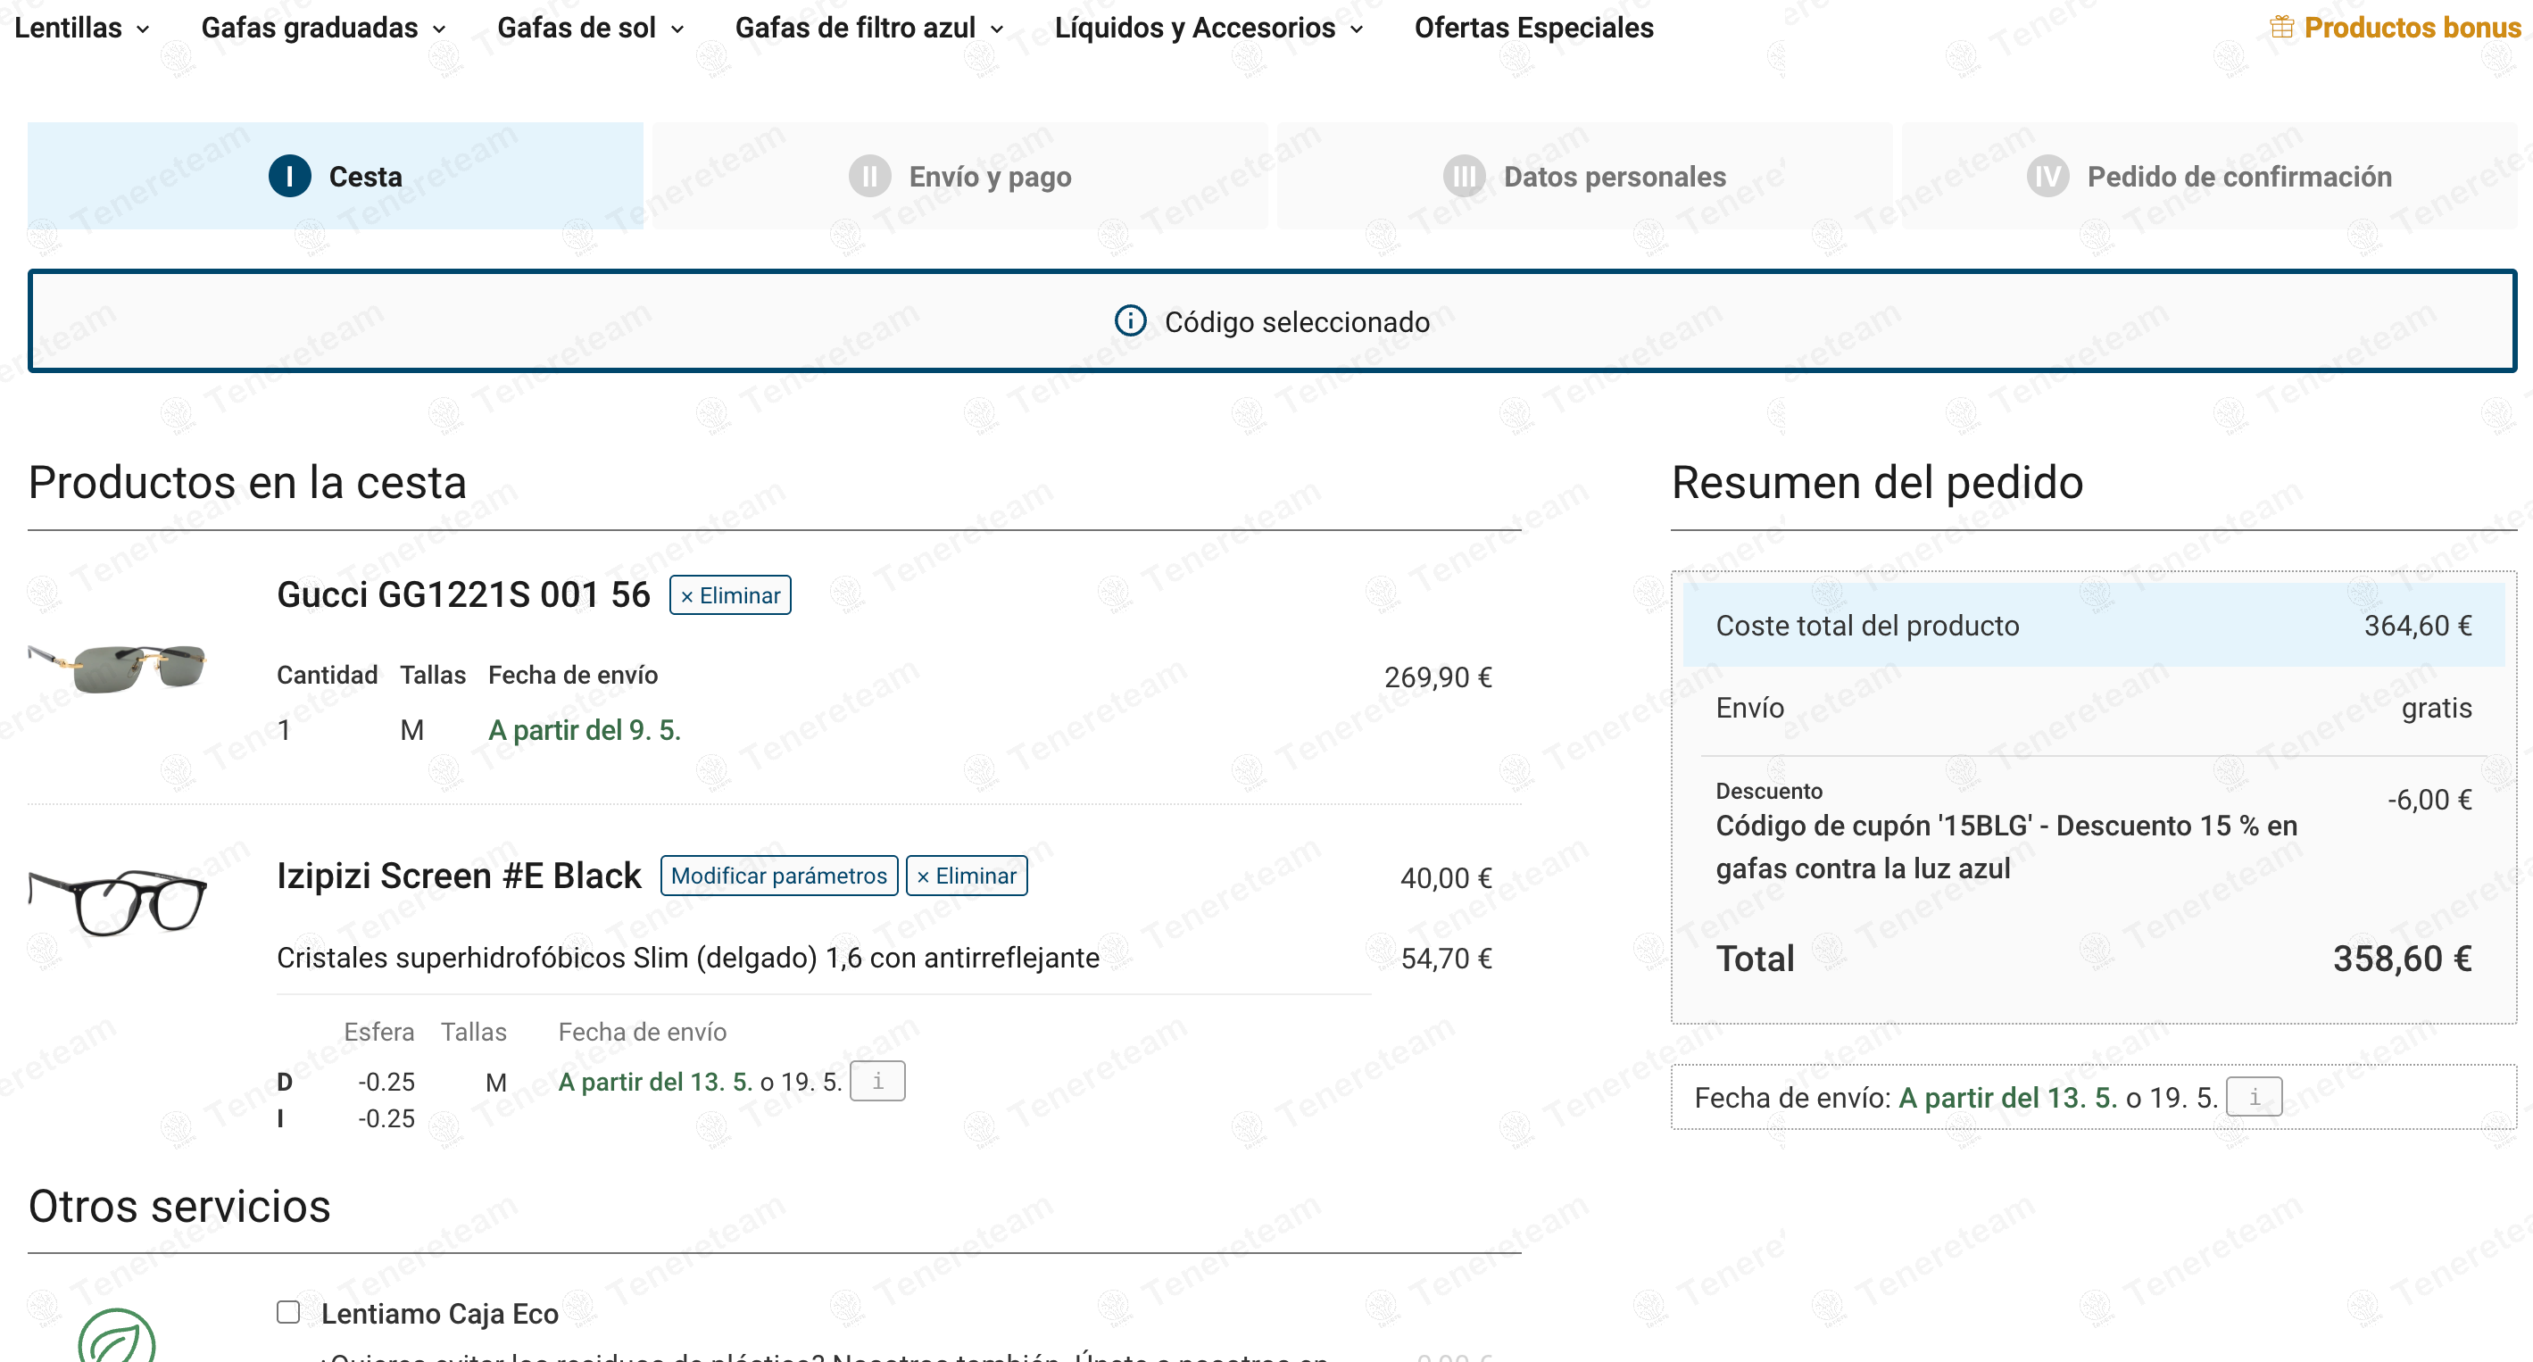
Task: Click the Envío 'gratis' value
Action: 2437,708
